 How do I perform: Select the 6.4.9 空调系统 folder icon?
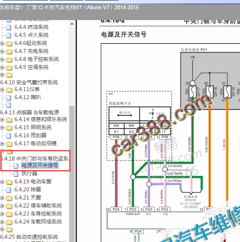(9, 68)
